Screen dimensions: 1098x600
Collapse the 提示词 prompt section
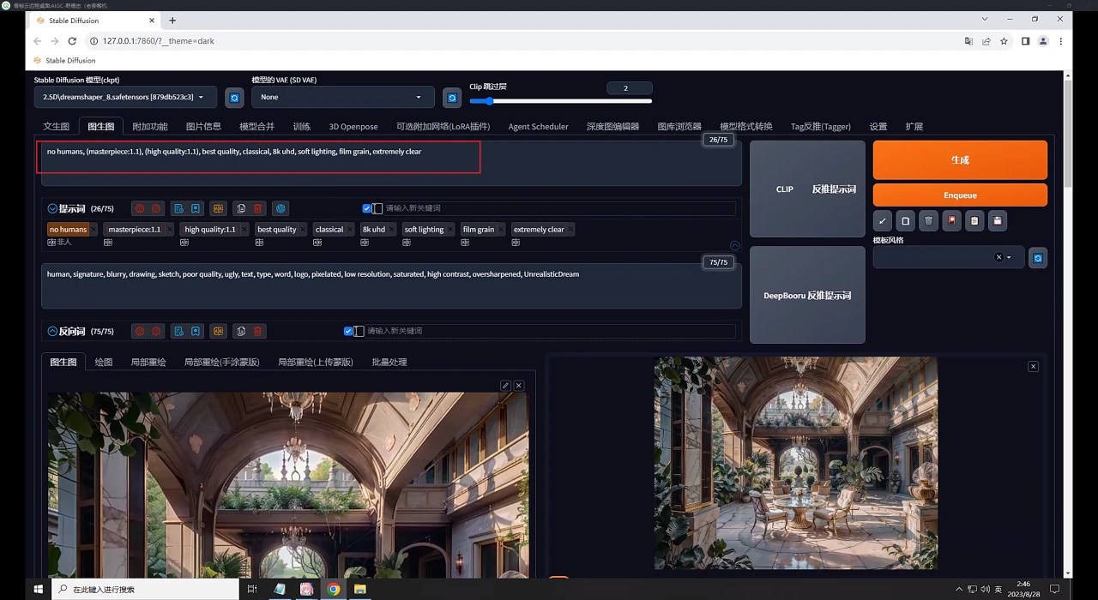[x=52, y=208]
